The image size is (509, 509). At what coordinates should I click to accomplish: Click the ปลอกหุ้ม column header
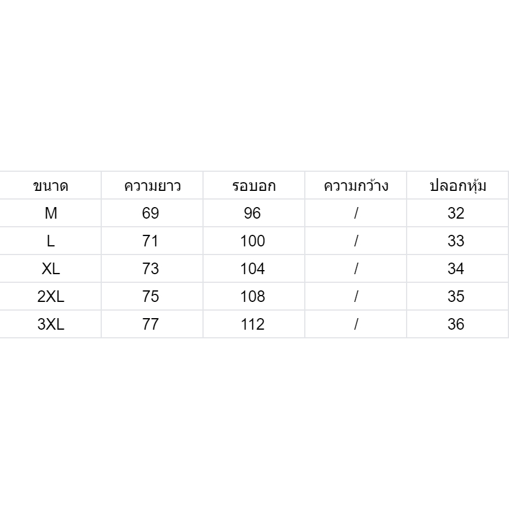click(458, 185)
